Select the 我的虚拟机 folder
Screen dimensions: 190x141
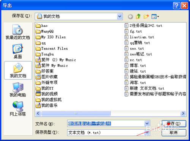49,100
